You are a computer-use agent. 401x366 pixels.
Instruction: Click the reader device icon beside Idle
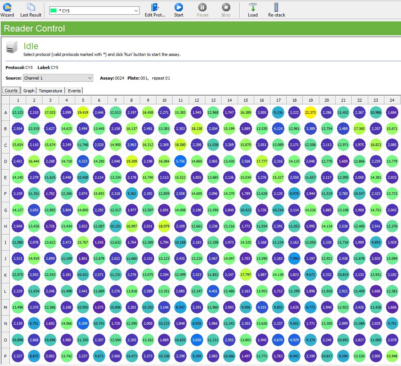(12, 48)
